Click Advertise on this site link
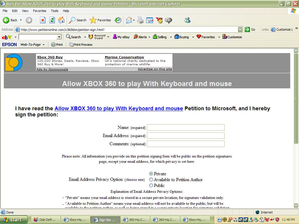Image resolution: width=299 pixels, height=224 pixels. click(x=155, y=69)
